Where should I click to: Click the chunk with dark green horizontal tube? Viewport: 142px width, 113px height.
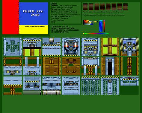(32, 85)
